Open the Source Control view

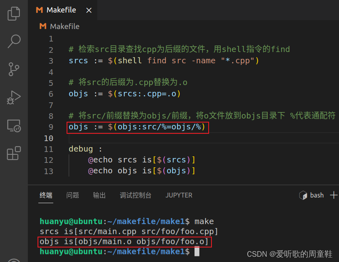tap(14, 69)
